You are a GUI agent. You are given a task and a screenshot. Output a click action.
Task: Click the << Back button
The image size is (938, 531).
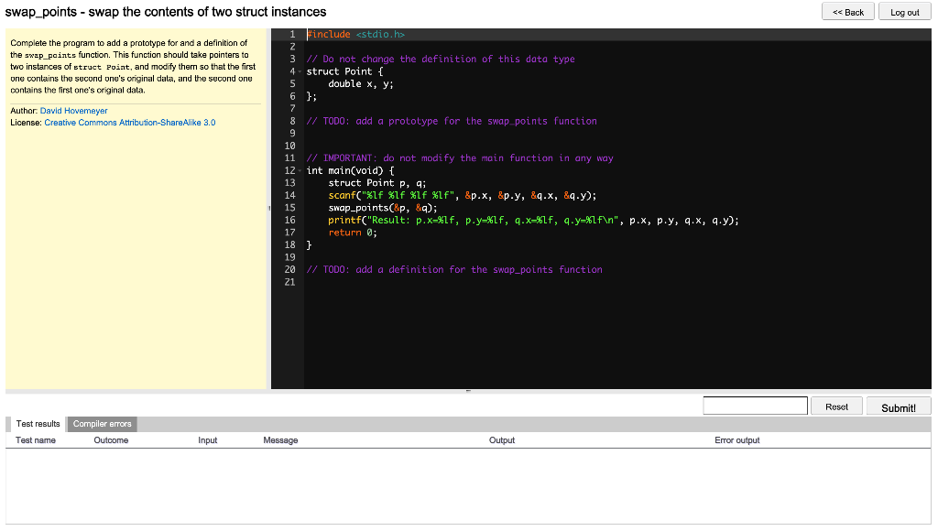point(847,10)
